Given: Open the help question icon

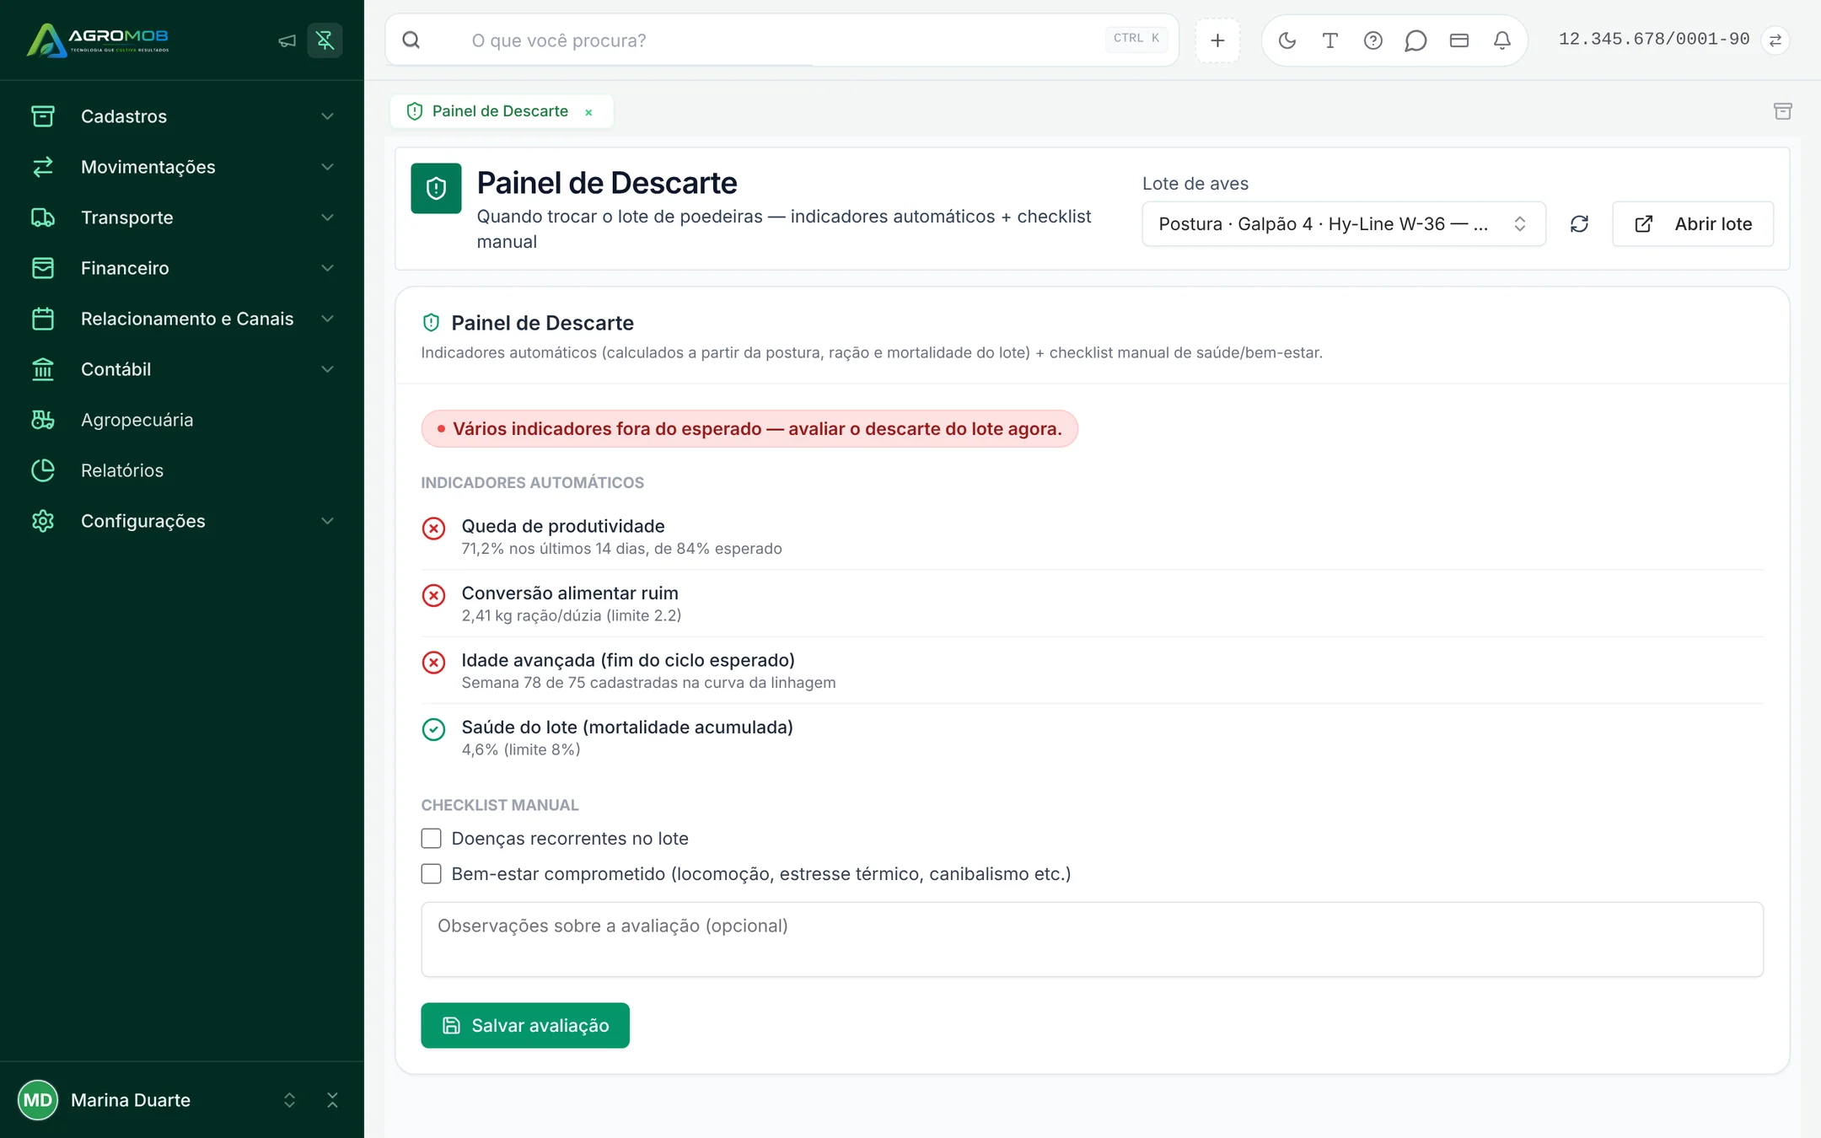Looking at the screenshot, I should coord(1372,40).
